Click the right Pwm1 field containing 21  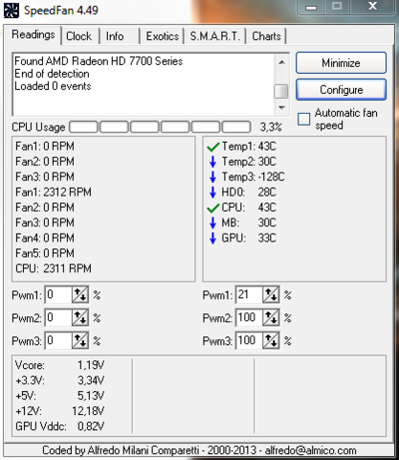pos(250,294)
